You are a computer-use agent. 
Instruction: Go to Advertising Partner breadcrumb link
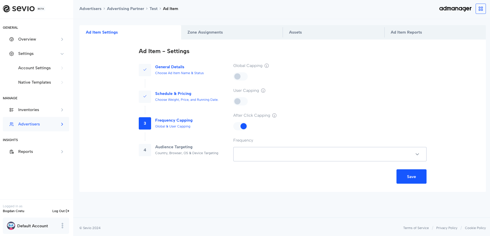[125, 9]
